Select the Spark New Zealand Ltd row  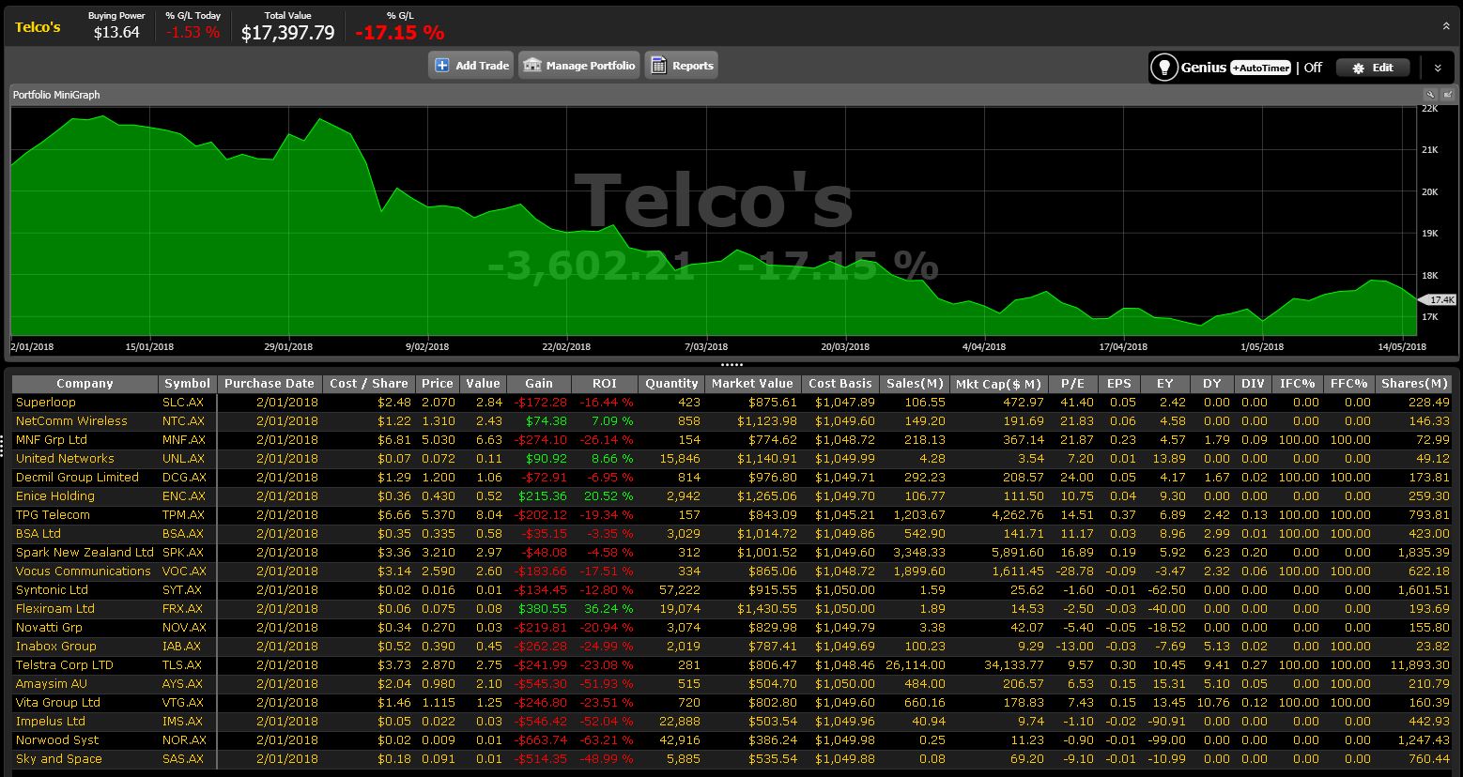[x=732, y=552]
